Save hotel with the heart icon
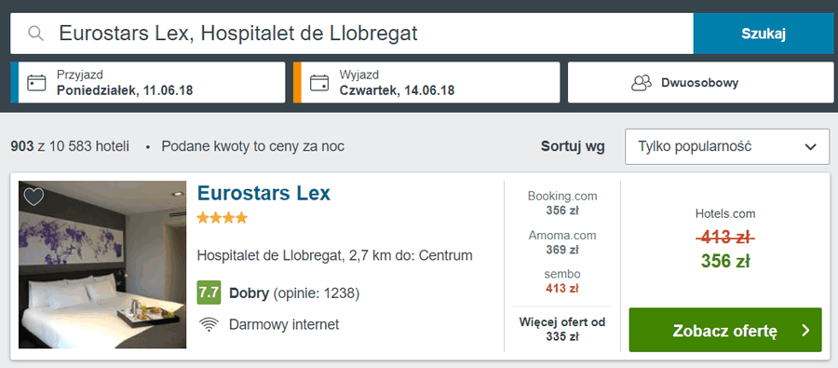Image resolution: width=838 pixels, height=368 pixels. (34, 197)
